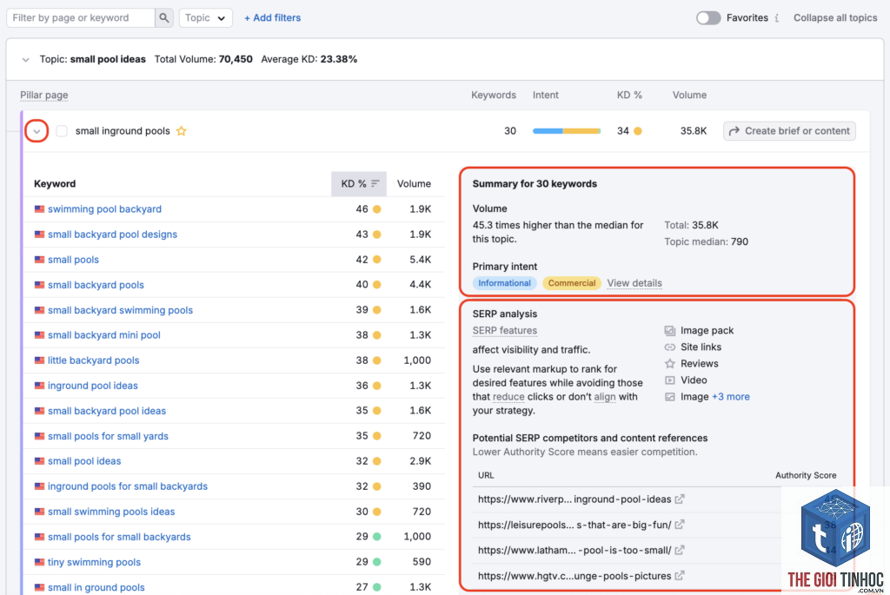Click the leisurepools URL text
890x595 pixels.
[x=575, y=525]
